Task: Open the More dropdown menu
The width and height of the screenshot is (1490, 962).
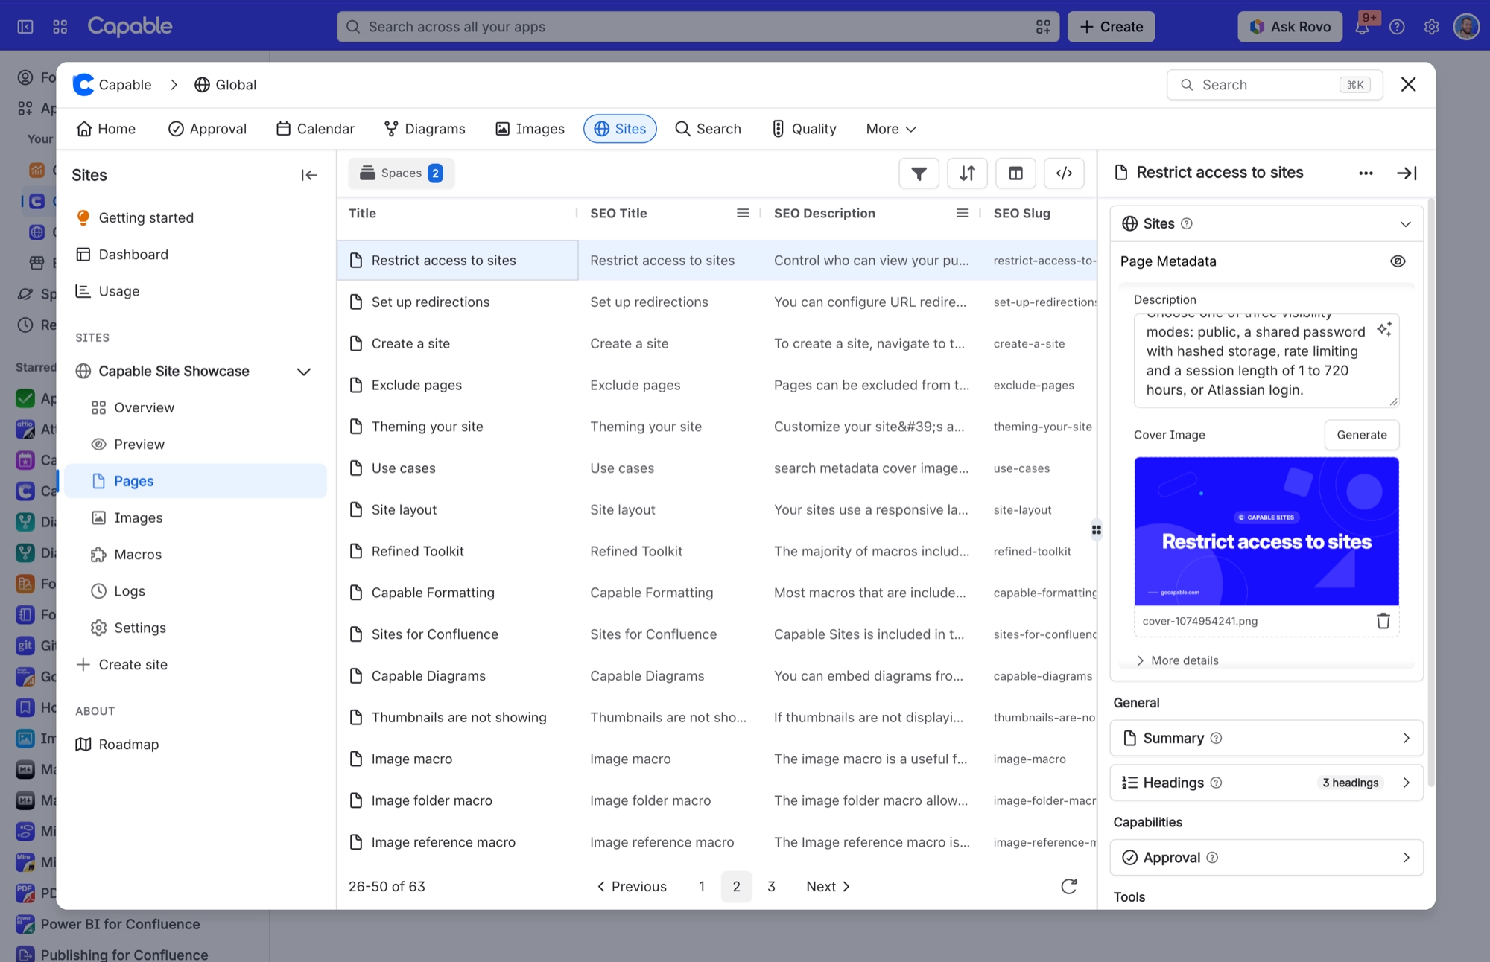Action: (891, 129)
